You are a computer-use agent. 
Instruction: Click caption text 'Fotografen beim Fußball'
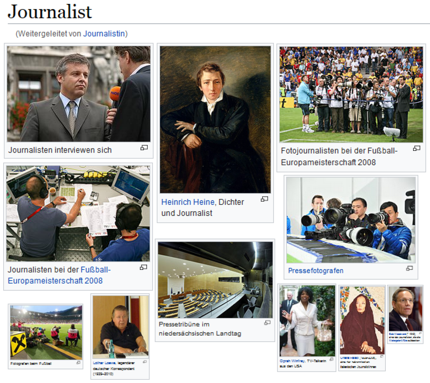pos(31,364)
